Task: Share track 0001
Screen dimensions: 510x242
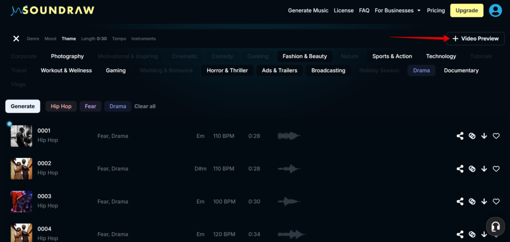Action: [460, 136]
